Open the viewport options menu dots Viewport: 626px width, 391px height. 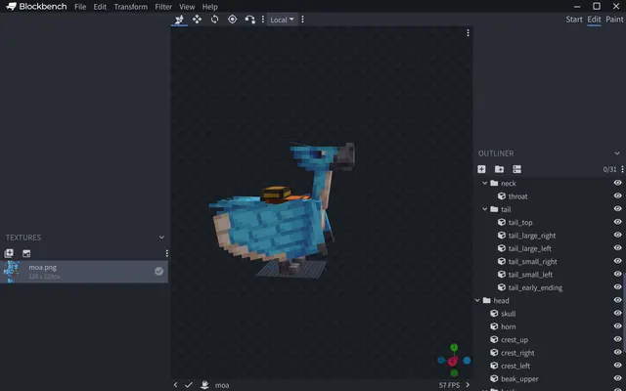click(468, 33)
